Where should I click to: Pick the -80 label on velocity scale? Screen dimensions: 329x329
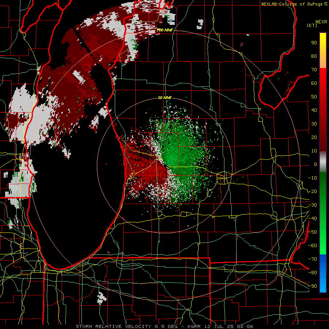pyautogui.click(x=313, y=273)
